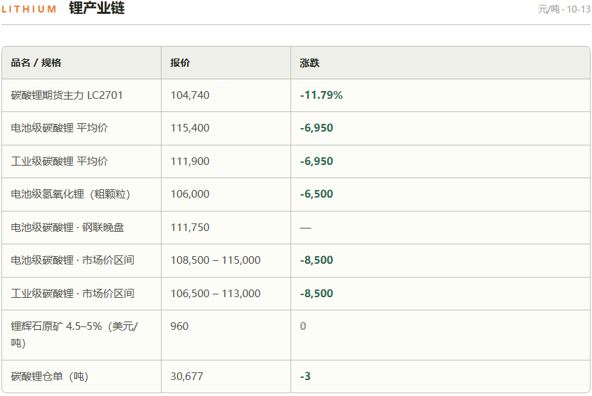Image resolution: width=592 pixels, height=396 pixels.
Task: Select 锂辉石原矿 4.5–5% row name
Action: coord(75,335)
